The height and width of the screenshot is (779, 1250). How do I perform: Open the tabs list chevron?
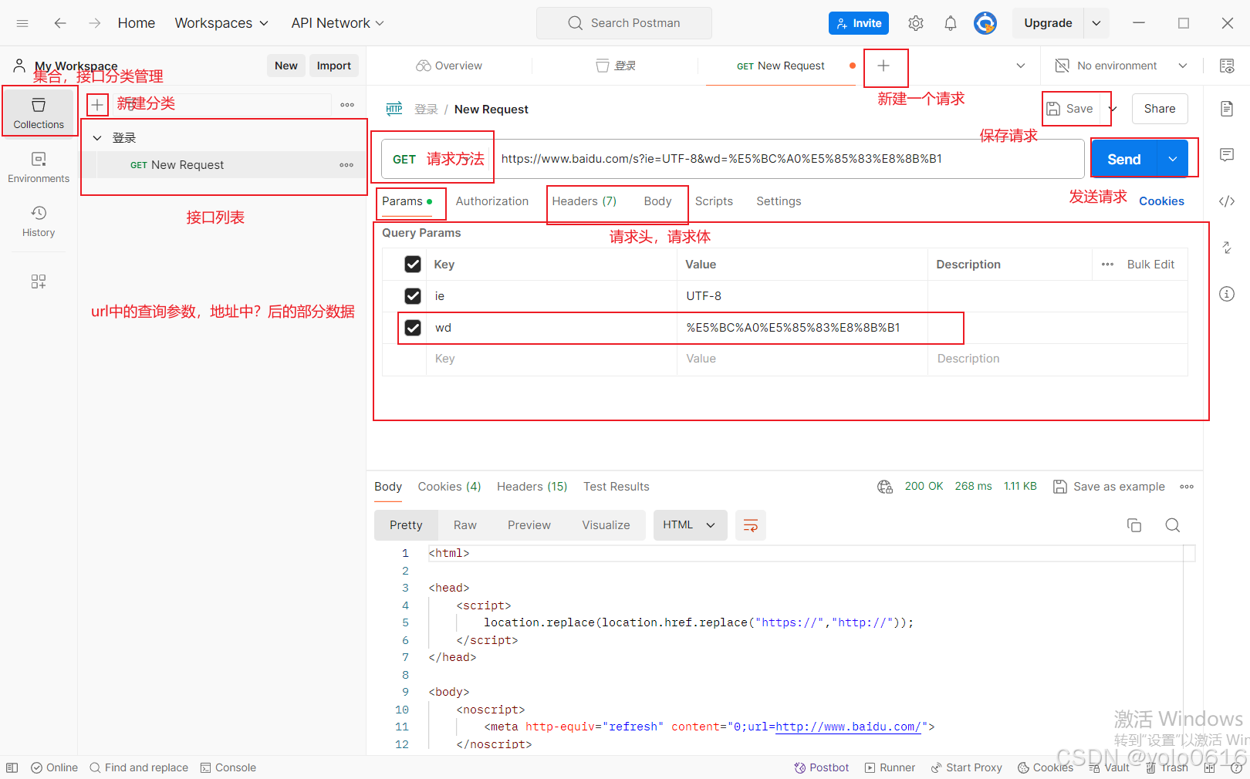(1021, 66)
